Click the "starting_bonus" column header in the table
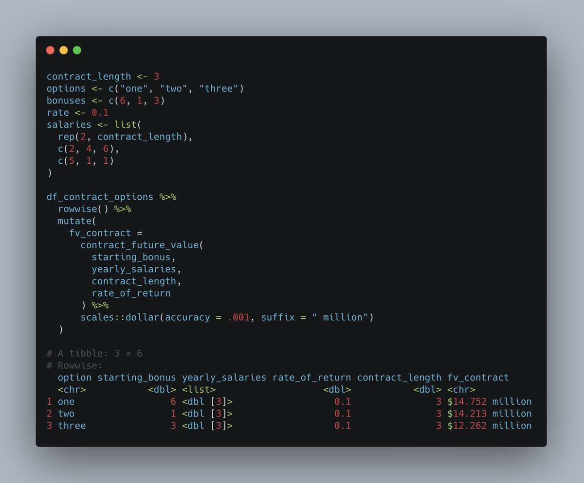The image size is (584, 483). click(137, 378)
